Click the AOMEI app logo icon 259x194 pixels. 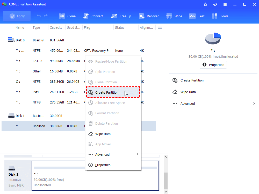click(4, 4)
